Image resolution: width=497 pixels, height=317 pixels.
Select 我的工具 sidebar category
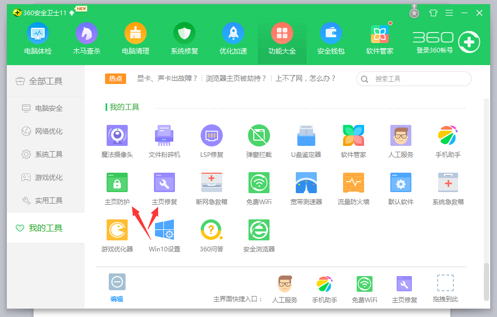click(46, 228)
